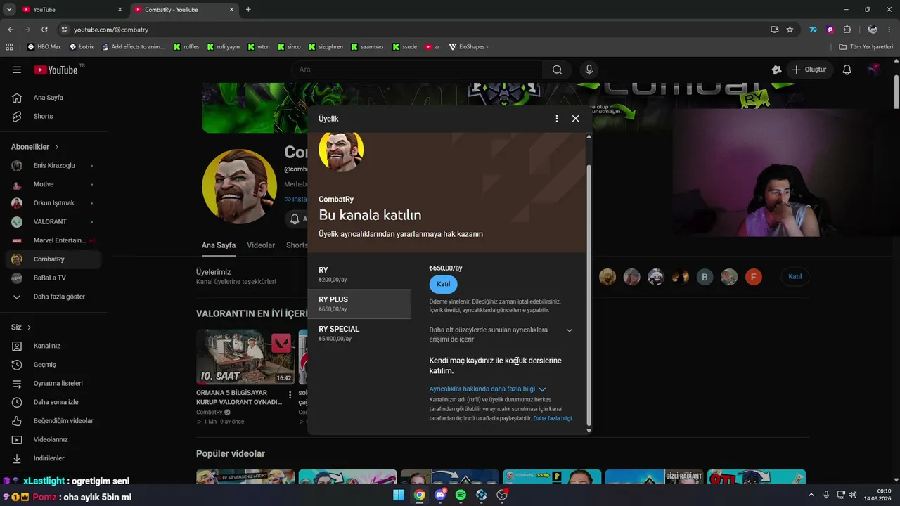Open more options in Üyelik dialog
Screen dimensions: 900x506
point(557,119)
